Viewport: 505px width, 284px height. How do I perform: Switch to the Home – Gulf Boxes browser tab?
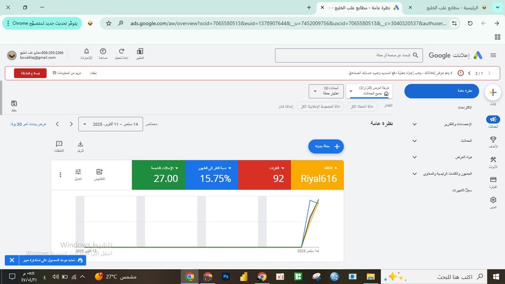pos(453,8)
